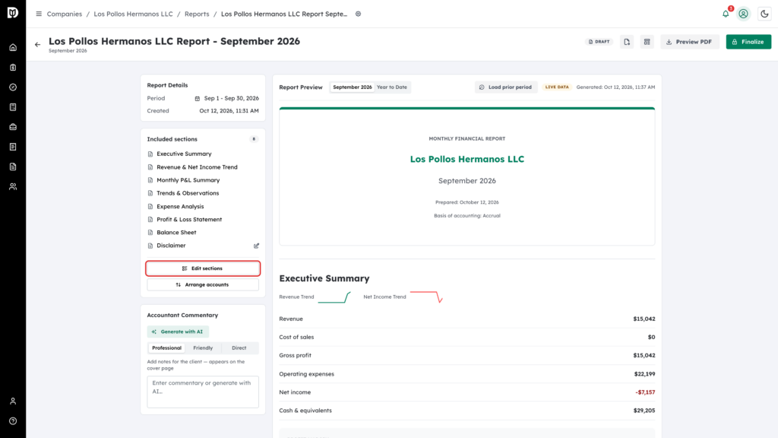Viewport: 778px width, 438px height.
Task: Select the Professional tone option
Action: point(166,348)
